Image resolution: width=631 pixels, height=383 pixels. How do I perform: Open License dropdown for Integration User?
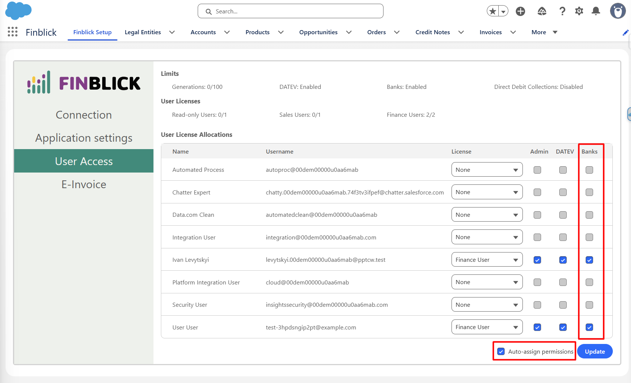[487, 237]
